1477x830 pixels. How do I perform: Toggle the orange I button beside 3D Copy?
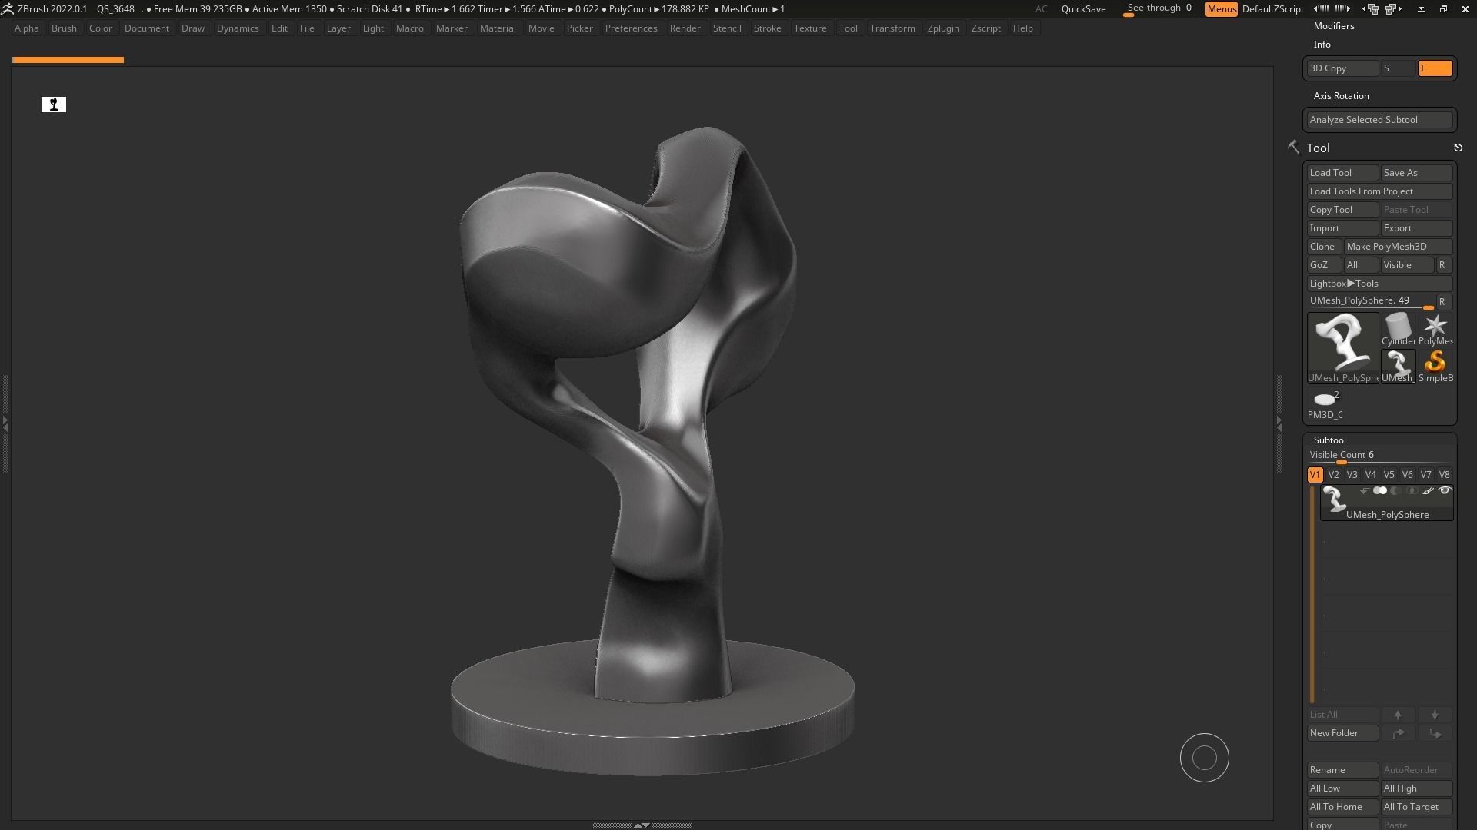(x=1435, y=68)
